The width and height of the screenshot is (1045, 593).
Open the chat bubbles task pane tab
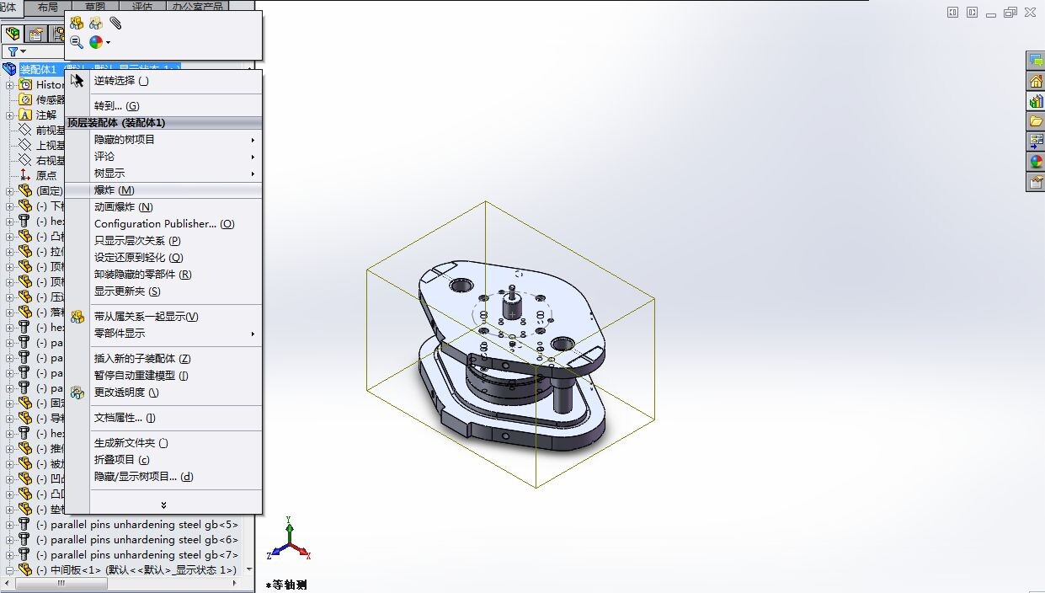click(x=1036, y=61)
